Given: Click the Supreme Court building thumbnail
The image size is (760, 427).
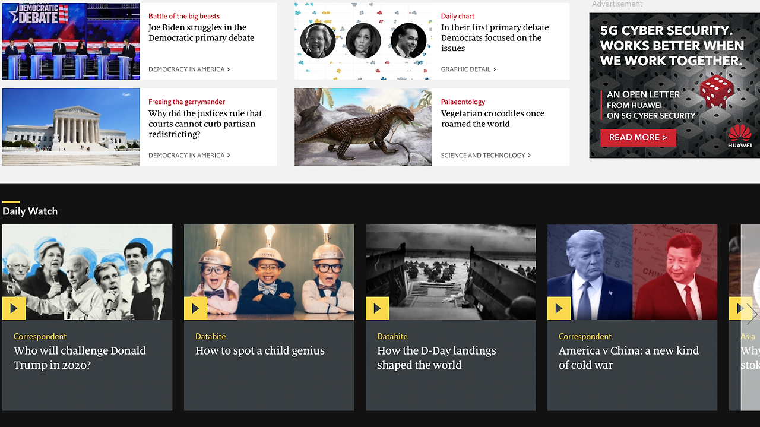Looking at the screenshot, I should [71, 127].
